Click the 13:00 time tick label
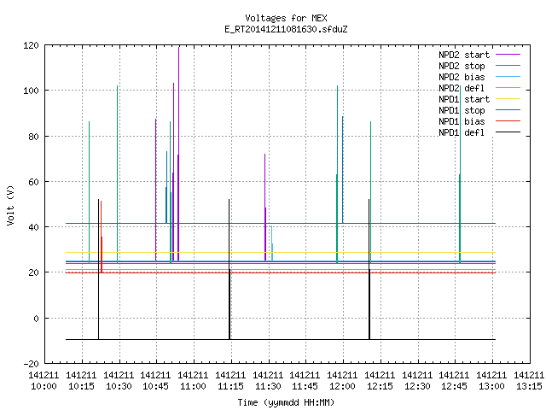Image resolution: width=546 pixels, height=410 pixels. click(x=491, y=386)
